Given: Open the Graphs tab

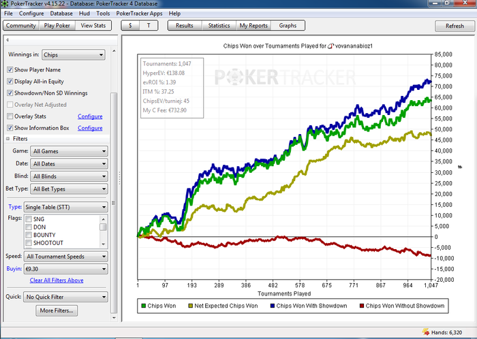Looking at the screenshot, I should click(x=288, y=25).
